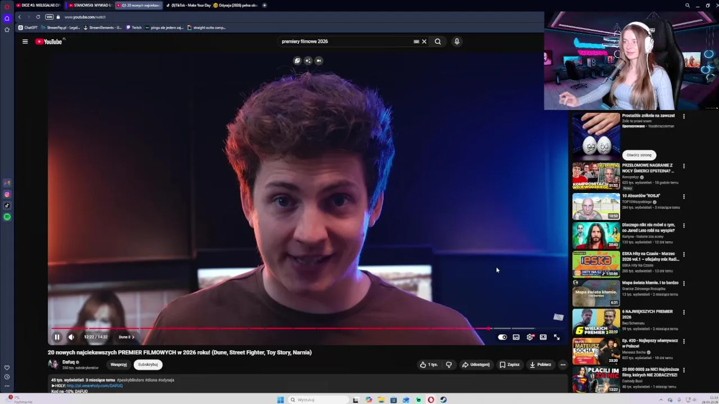Click the Subskrybuj button
Screen dimensions: 719x404
[148, 365]
